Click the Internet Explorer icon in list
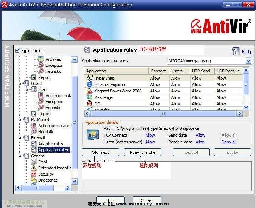256x208 pixels. (x=90, y=85)
